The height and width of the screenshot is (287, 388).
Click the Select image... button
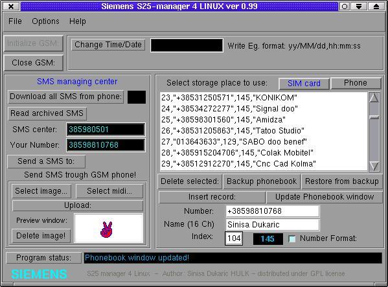[x=41, y=191]
